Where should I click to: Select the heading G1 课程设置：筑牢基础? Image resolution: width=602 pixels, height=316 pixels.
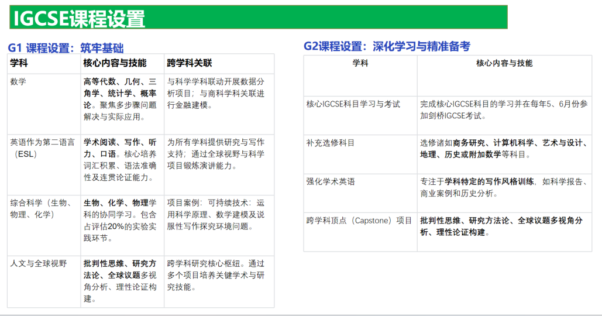click(66, 48)
